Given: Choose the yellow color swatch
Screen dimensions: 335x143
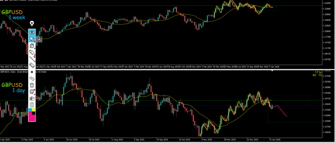Looking at the screenshot, I should pos(34,110).
